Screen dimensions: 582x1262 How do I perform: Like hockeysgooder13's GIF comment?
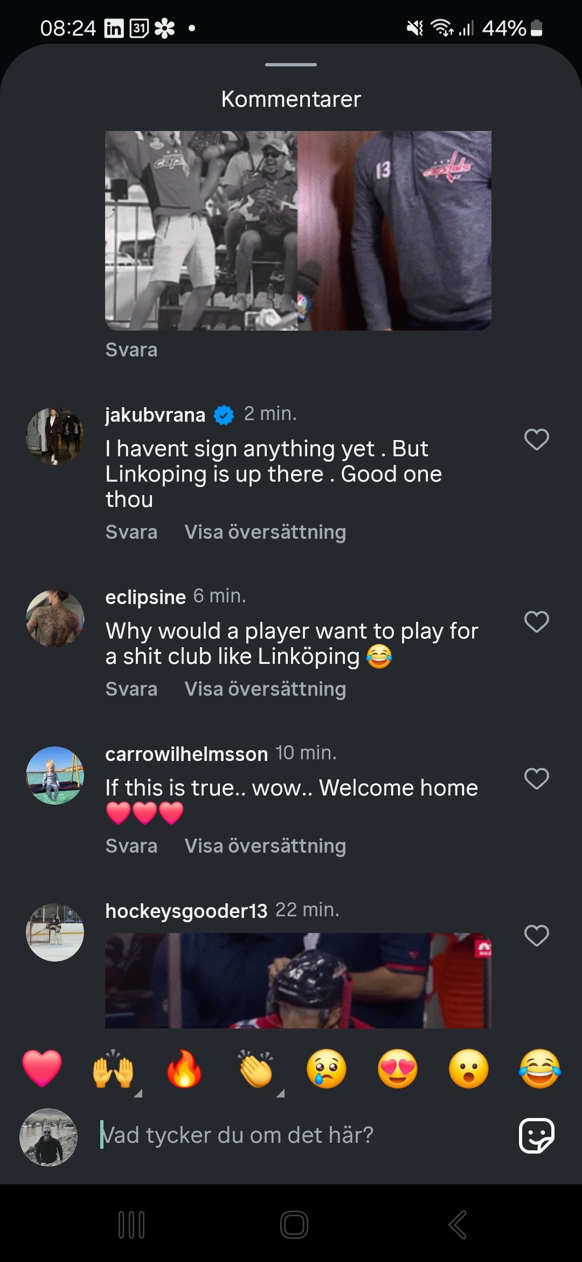536,936
